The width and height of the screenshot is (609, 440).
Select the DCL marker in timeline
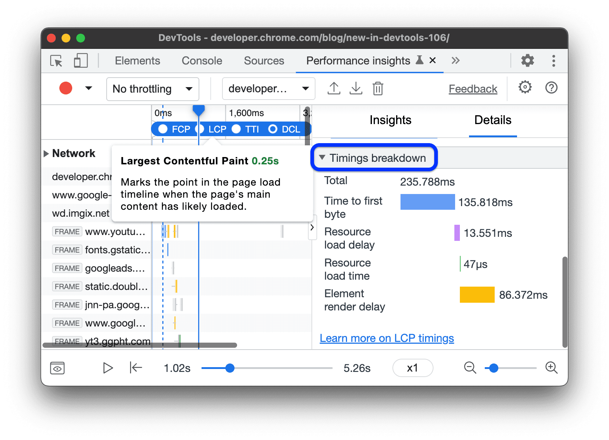click(285, 129)
